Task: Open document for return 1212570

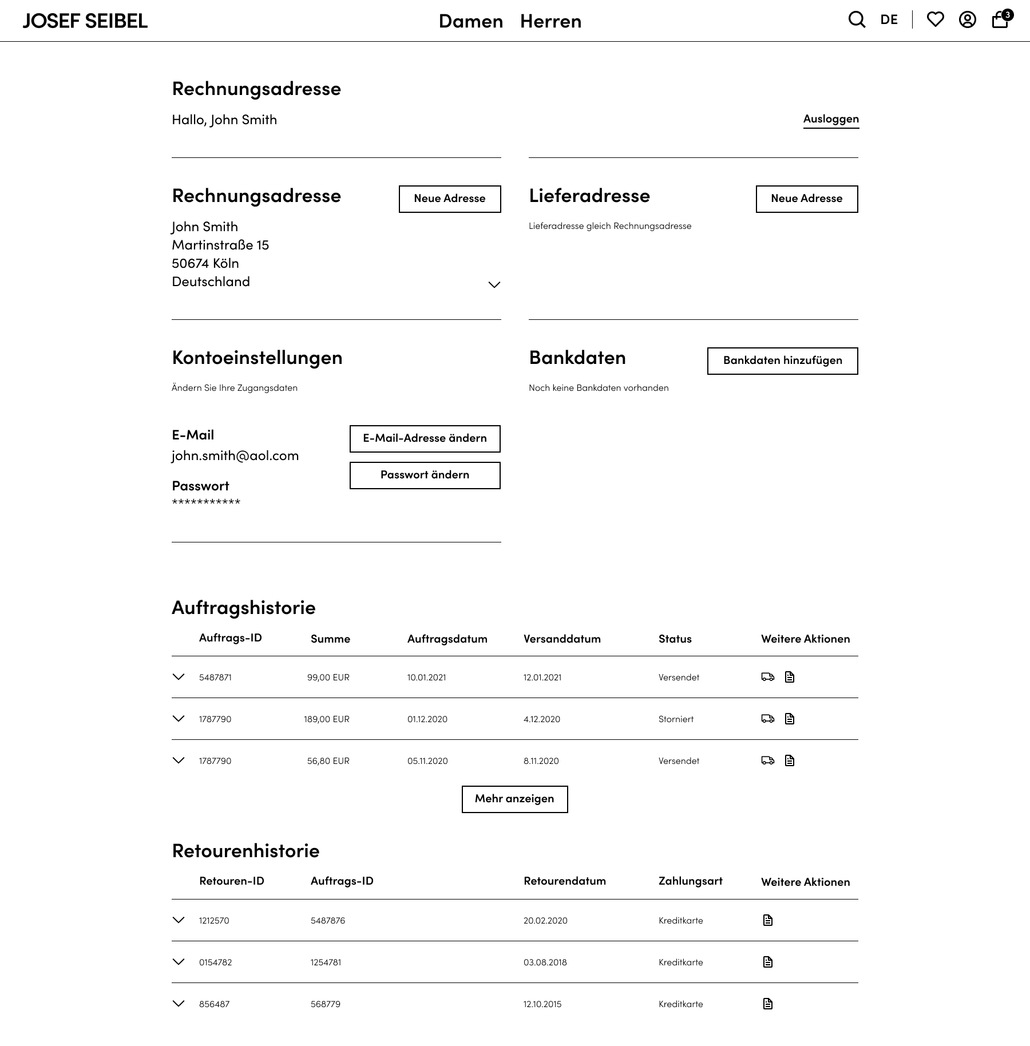Action: pyautogui.click(x=768, y=920)
